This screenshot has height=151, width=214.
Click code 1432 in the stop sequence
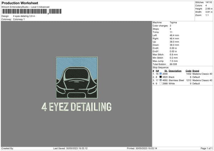189,74
